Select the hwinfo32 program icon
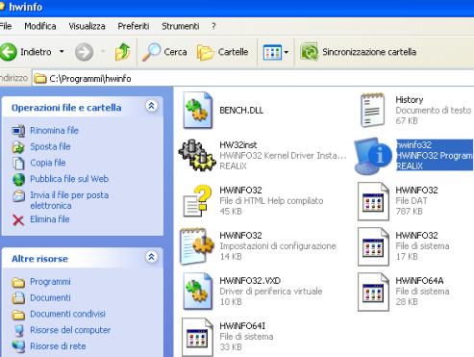474x357 pixels. (373, 156)
